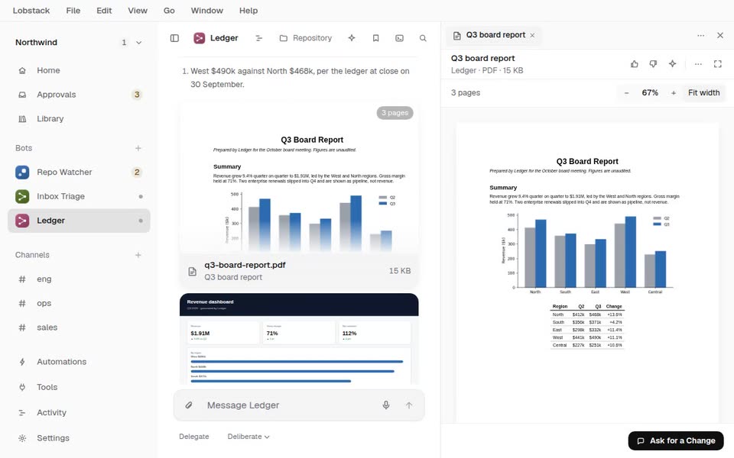Open the tab bar overflow menu

(x=701, y=35)
